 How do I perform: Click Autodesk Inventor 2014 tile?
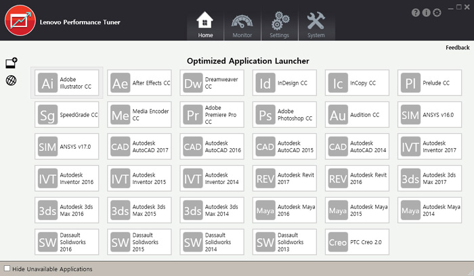(x=211, y=178)
